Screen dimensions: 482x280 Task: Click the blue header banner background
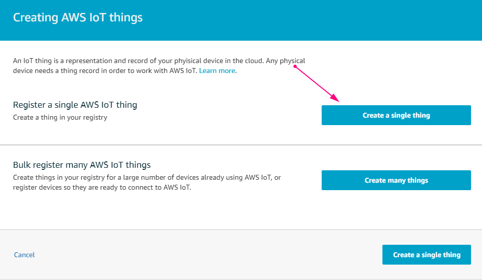point(307,20)
